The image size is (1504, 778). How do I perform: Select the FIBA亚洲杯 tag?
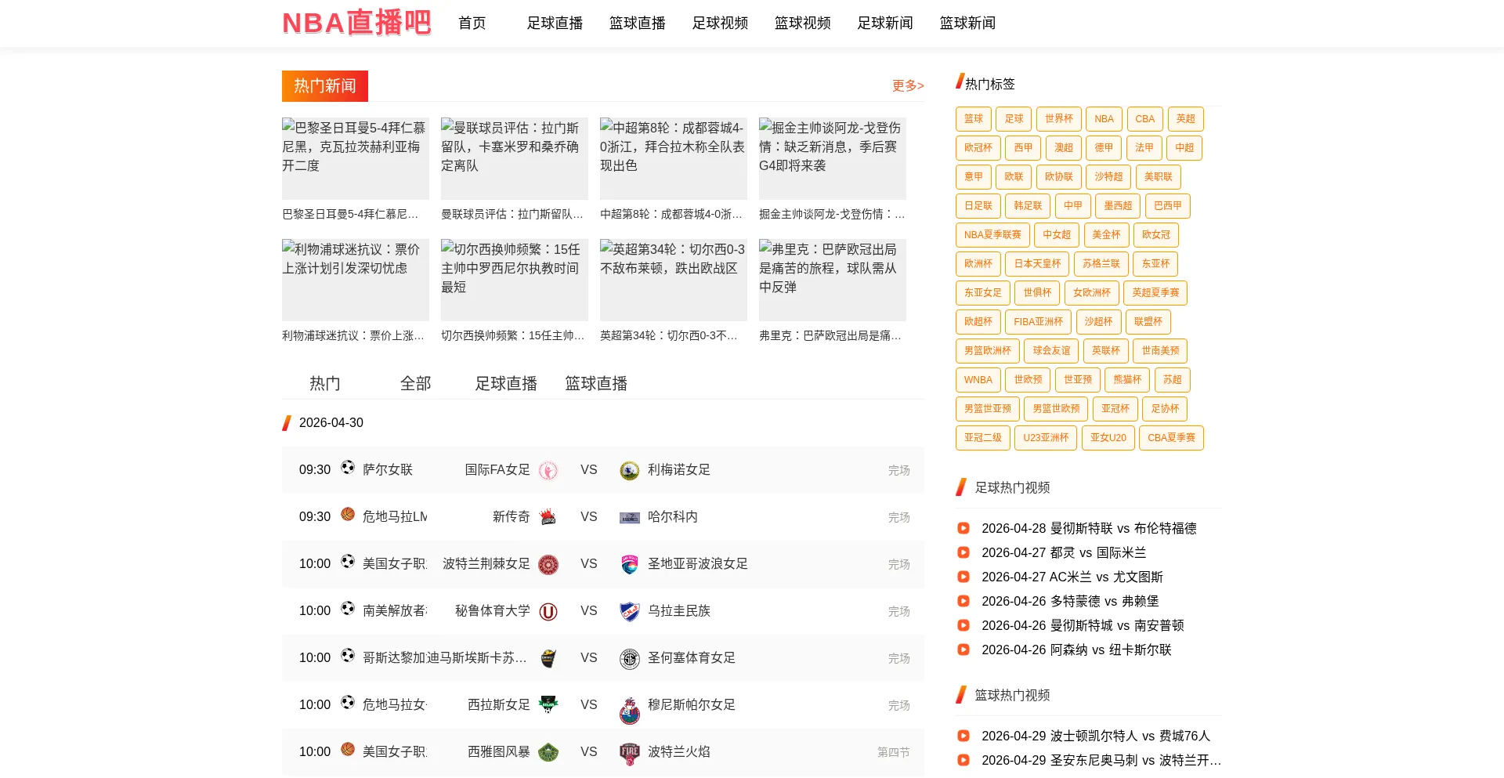coord(1039,322)
